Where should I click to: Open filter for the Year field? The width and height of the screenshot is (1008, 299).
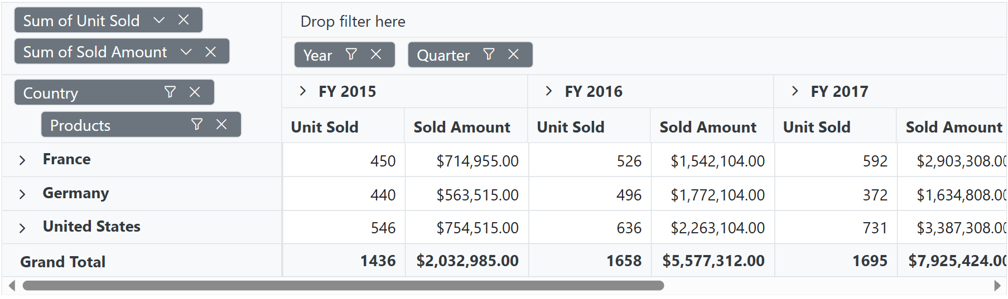(x=351, y=54)
